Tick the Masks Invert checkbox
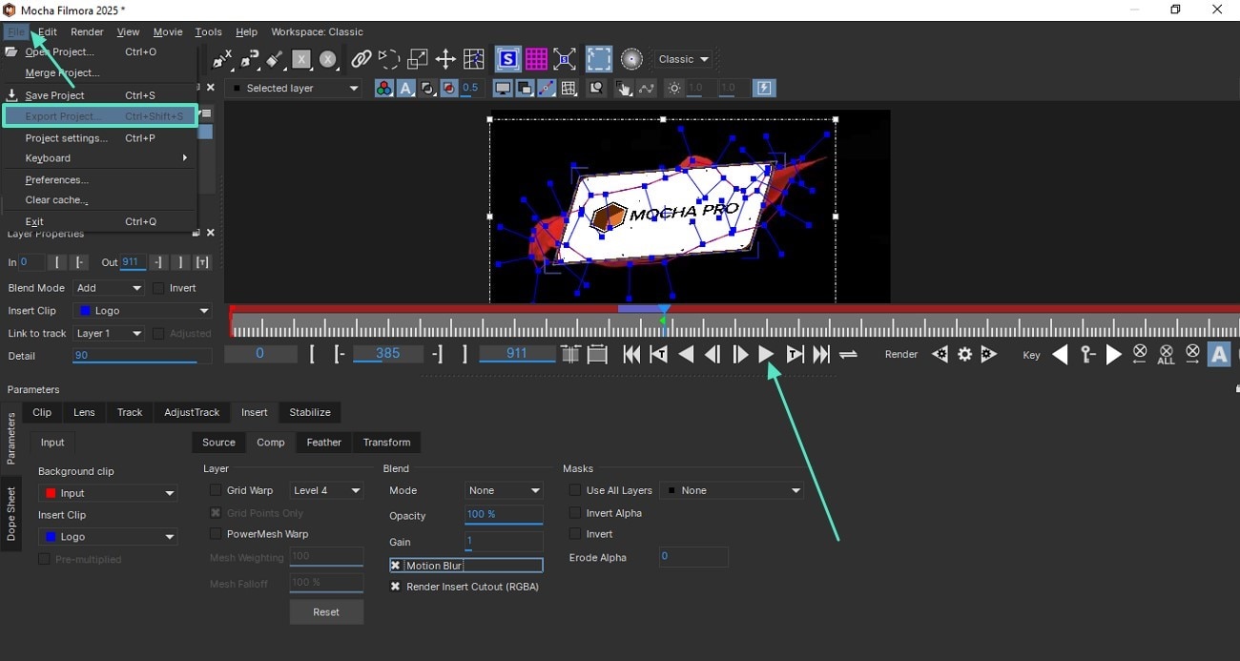The width and height of the screenshot is (1240, 661). tap(575, 534)
